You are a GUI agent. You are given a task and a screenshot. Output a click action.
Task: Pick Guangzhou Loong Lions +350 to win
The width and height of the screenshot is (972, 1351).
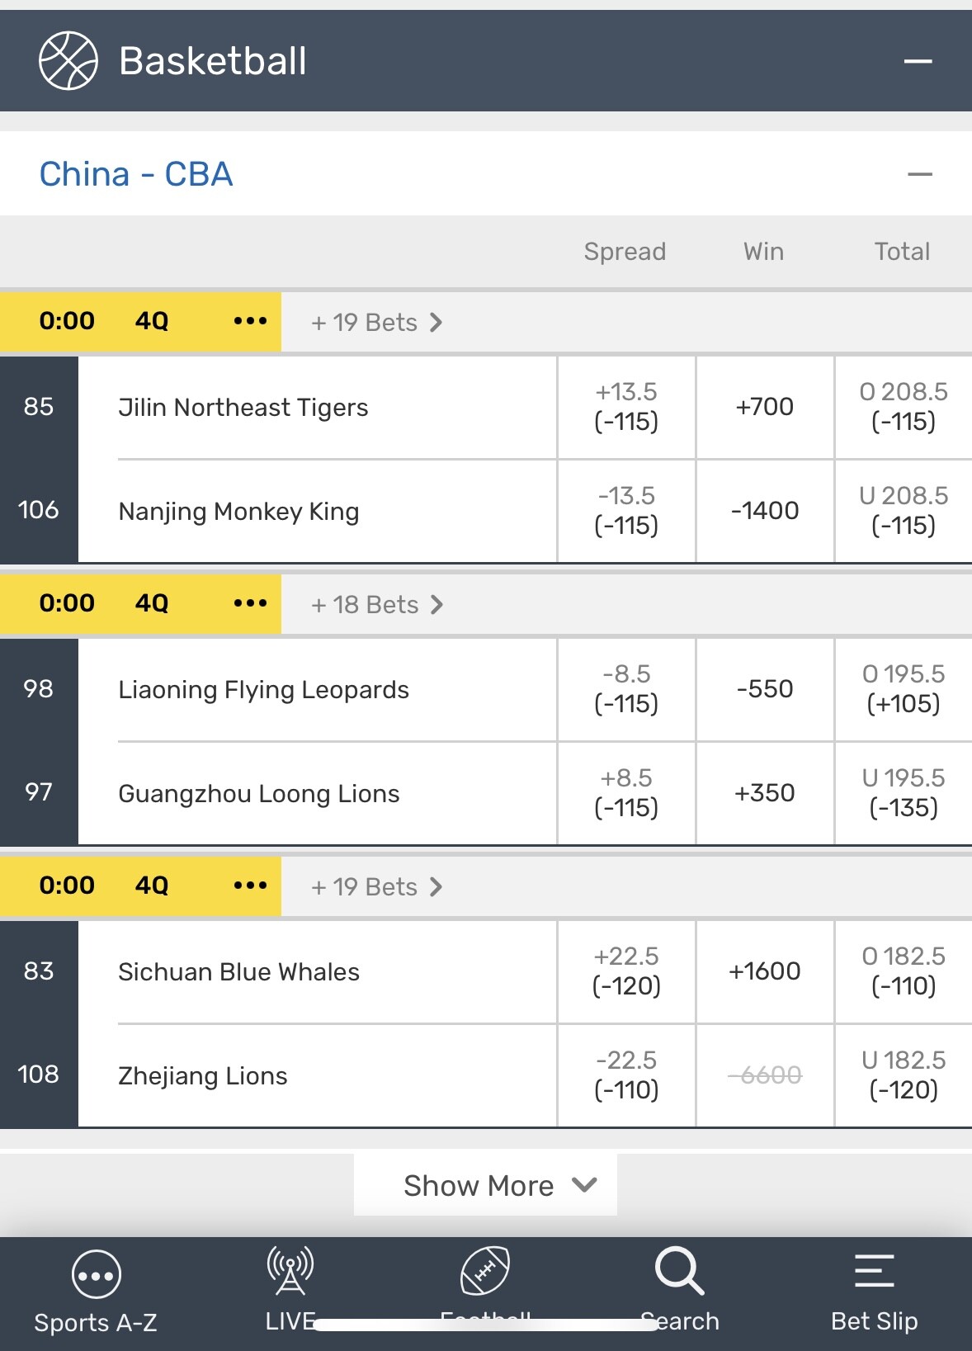click(x=765, y=793)
